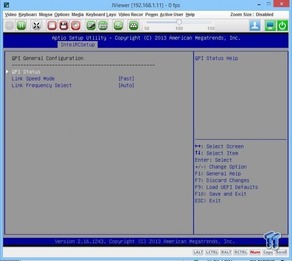Close the JViewer window
The image size is (292, 261).
pyautogui.click(x=281, y=4)
